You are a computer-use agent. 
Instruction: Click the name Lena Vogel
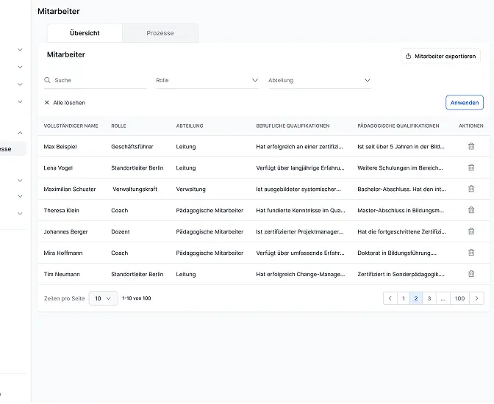[58, 167]
